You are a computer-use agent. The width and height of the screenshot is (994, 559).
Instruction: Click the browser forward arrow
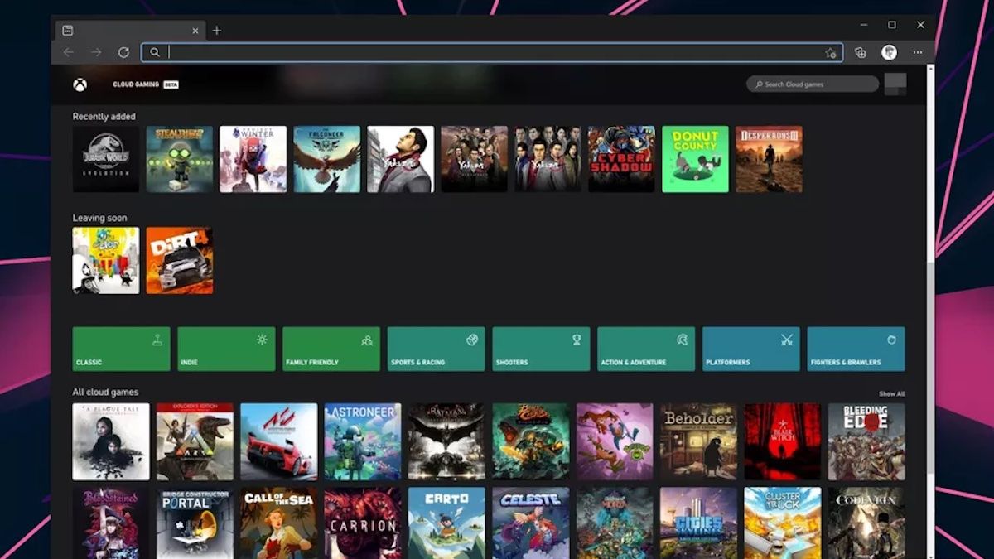[96, 52]
